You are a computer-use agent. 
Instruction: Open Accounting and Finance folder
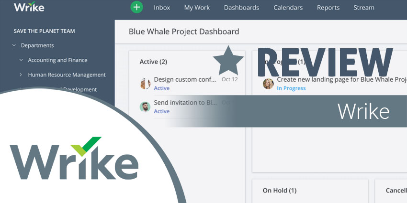click(57, 60)
